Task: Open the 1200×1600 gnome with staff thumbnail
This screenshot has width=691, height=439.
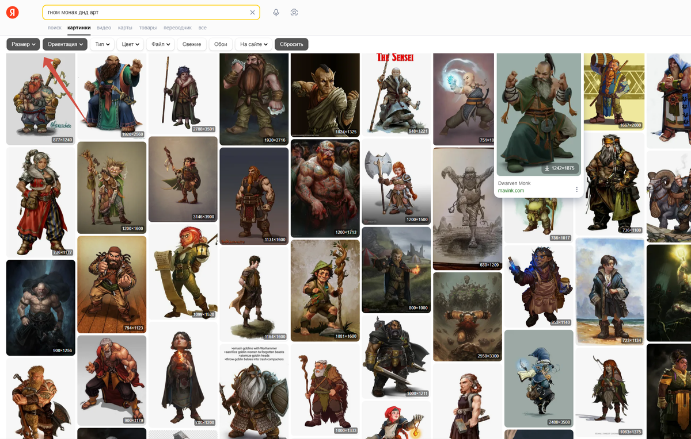Action: (112, 187)
